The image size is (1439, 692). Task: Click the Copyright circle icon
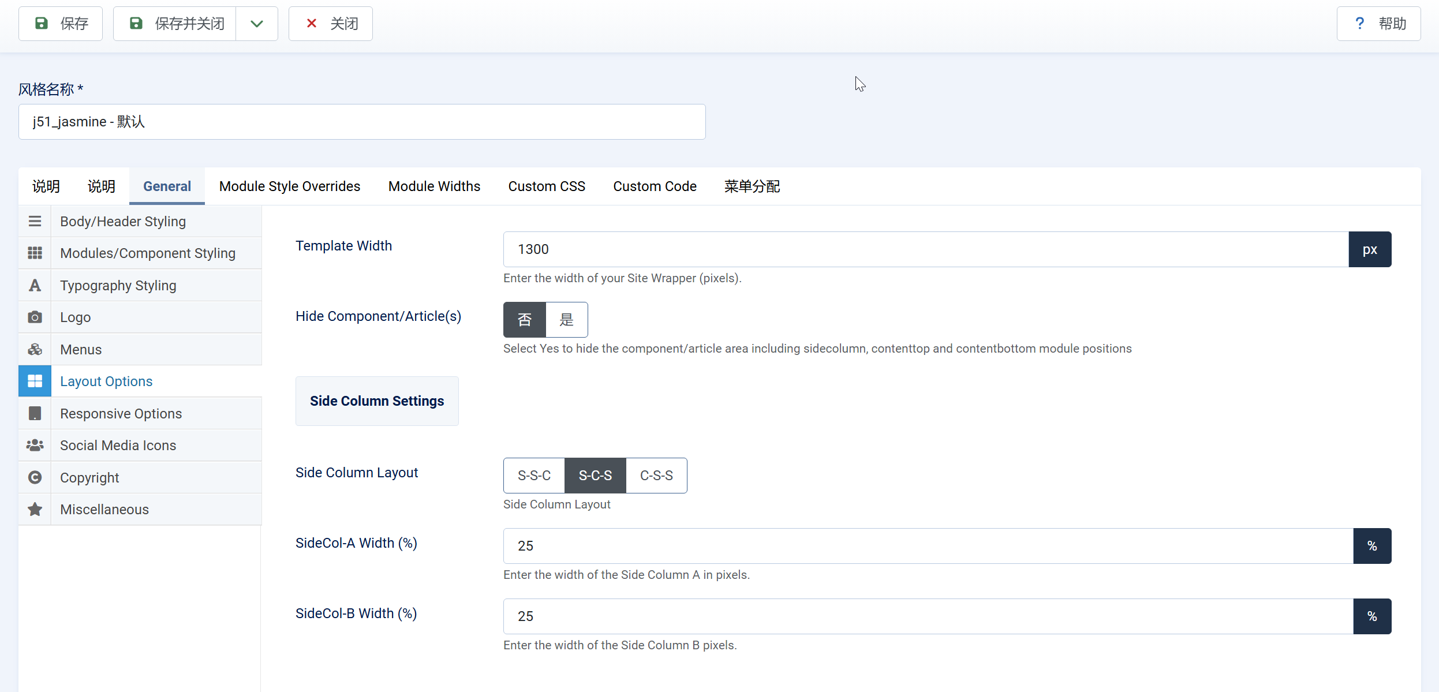(35, 477)
